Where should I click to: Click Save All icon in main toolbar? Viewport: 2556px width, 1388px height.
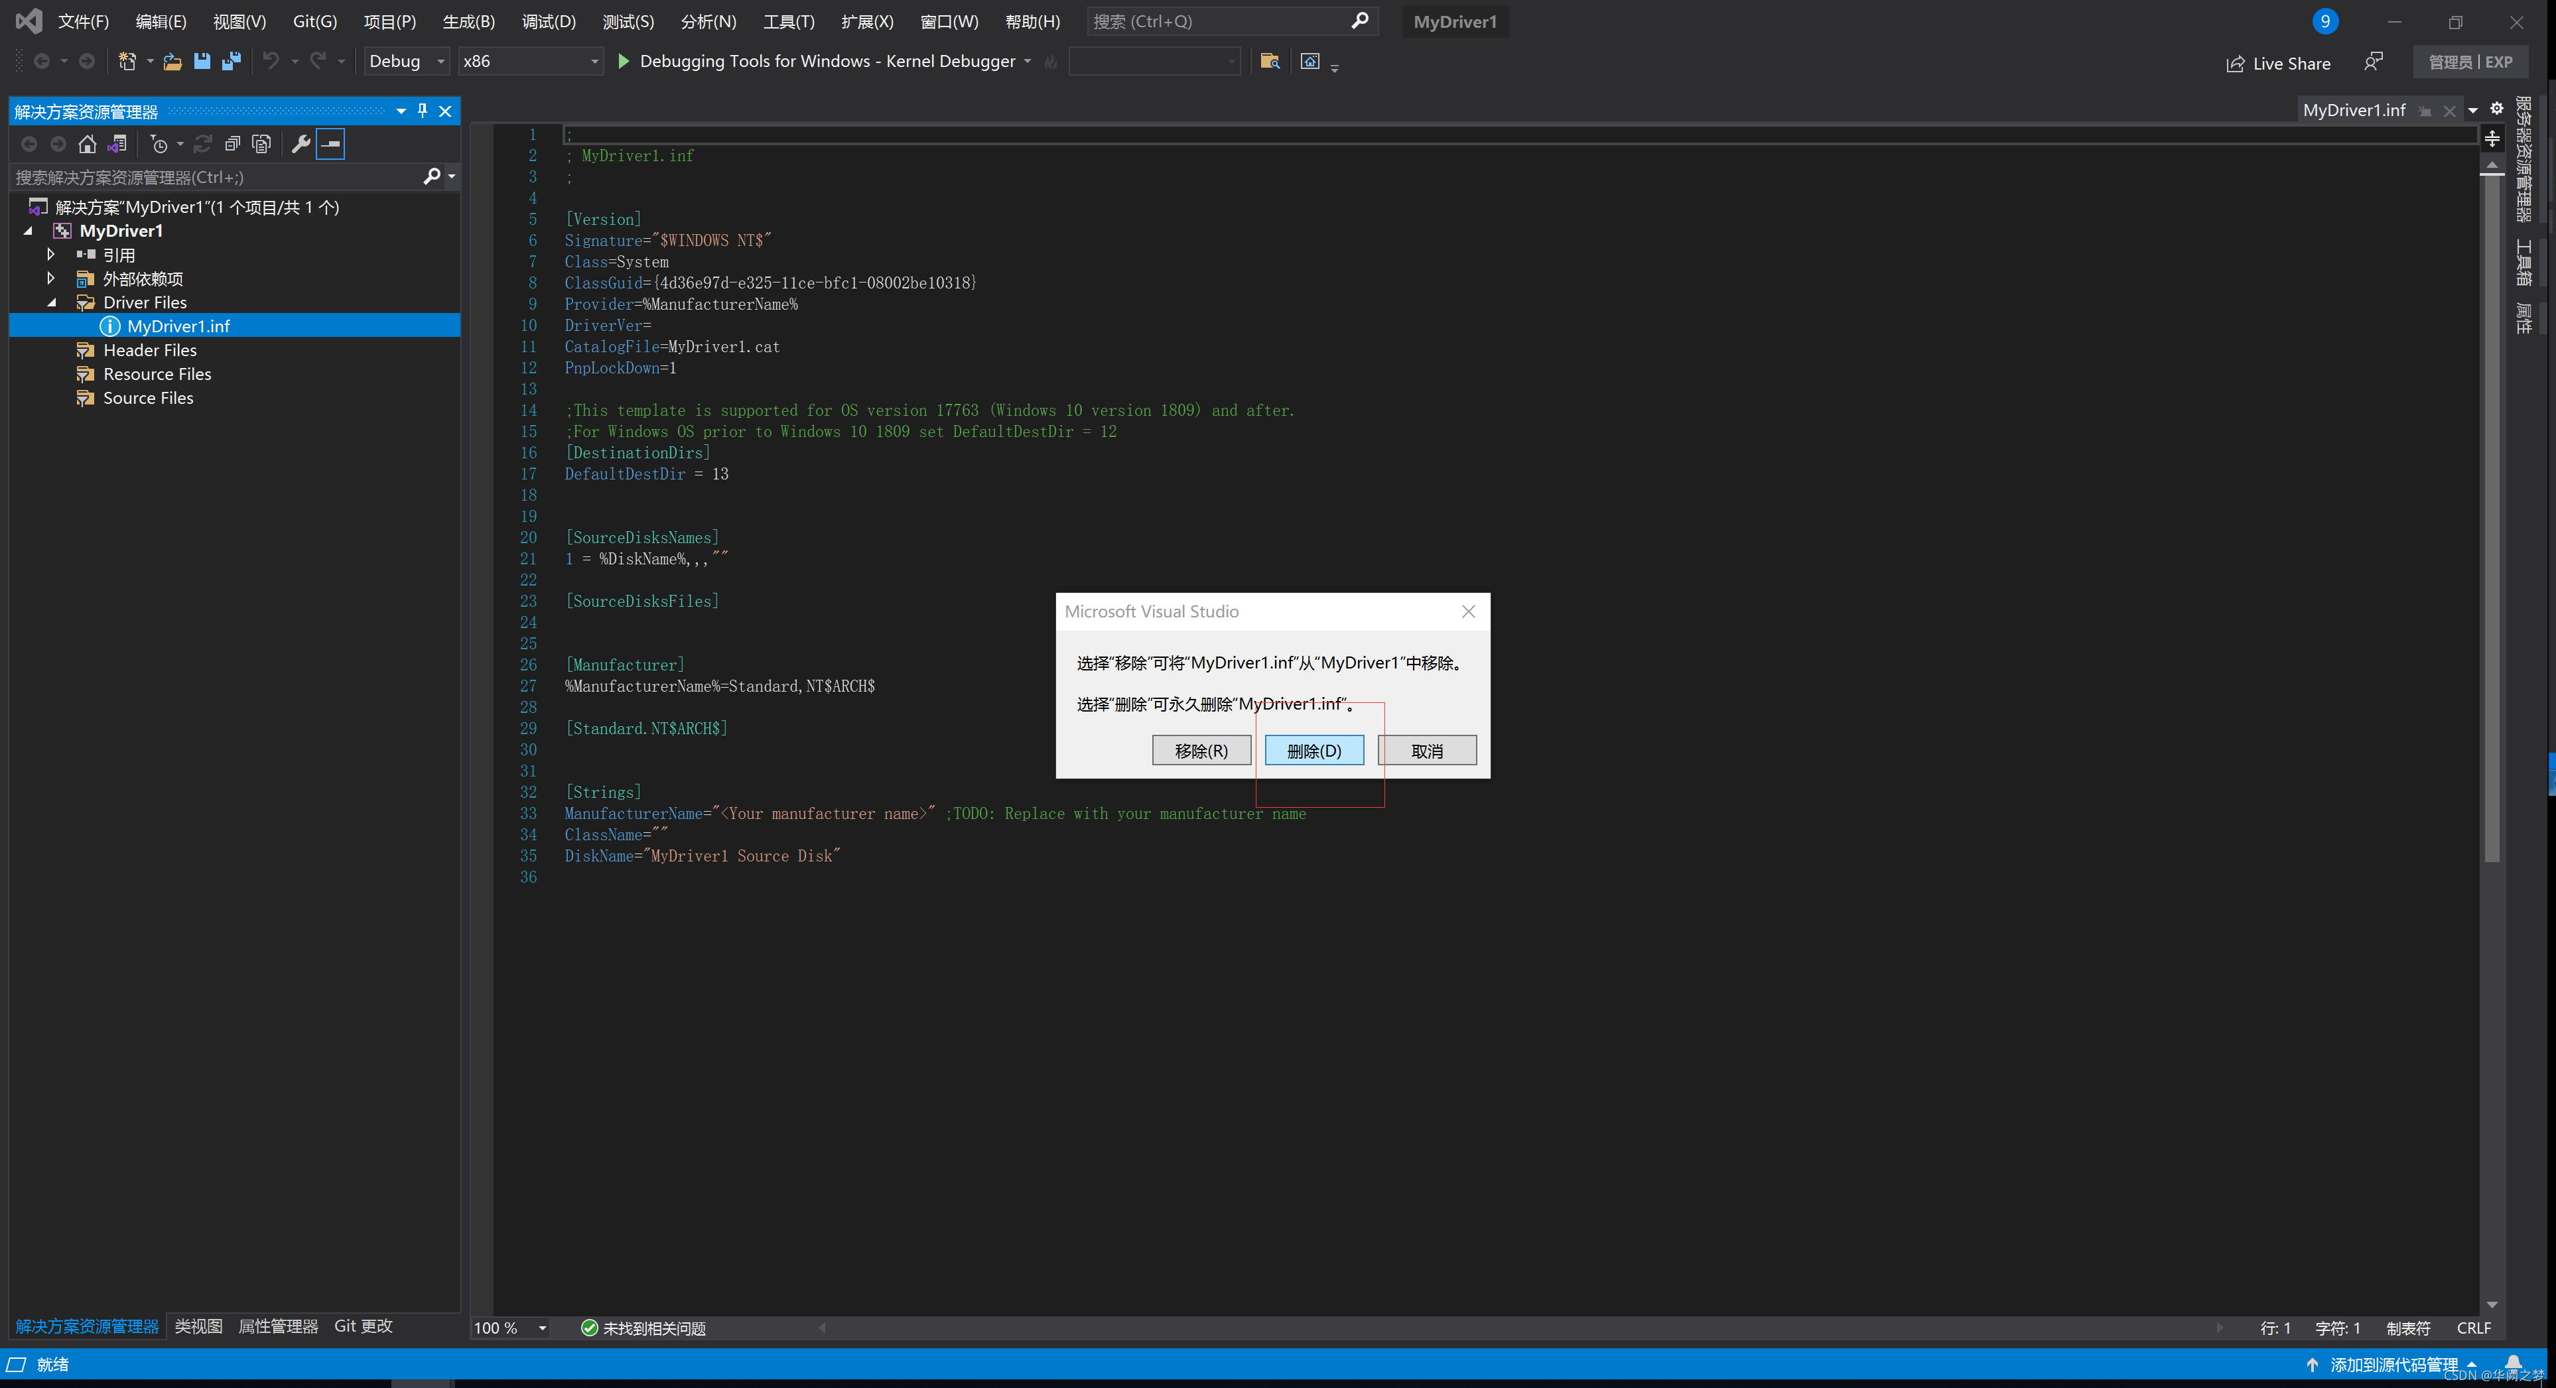232,62
